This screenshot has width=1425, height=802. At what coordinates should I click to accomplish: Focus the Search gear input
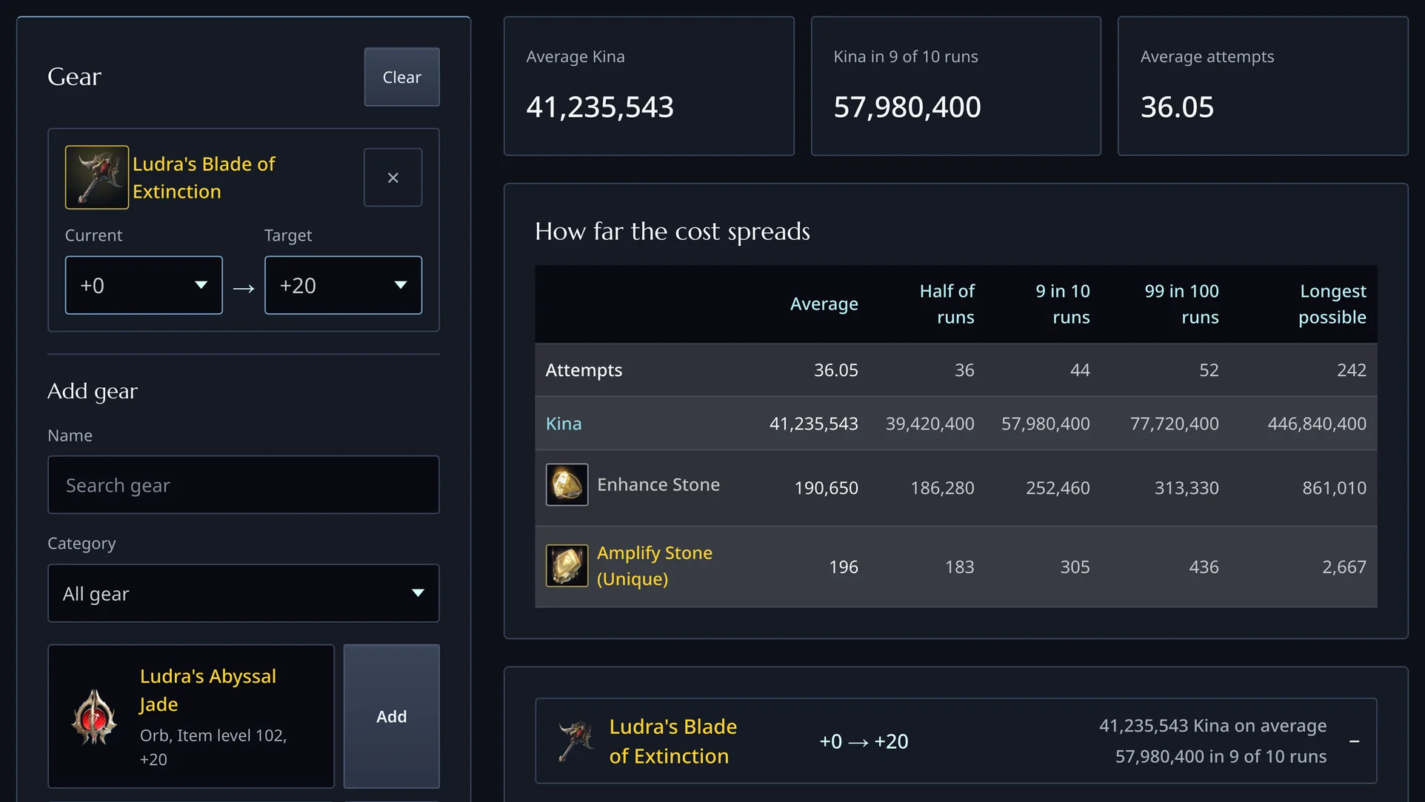click(244, 485)
